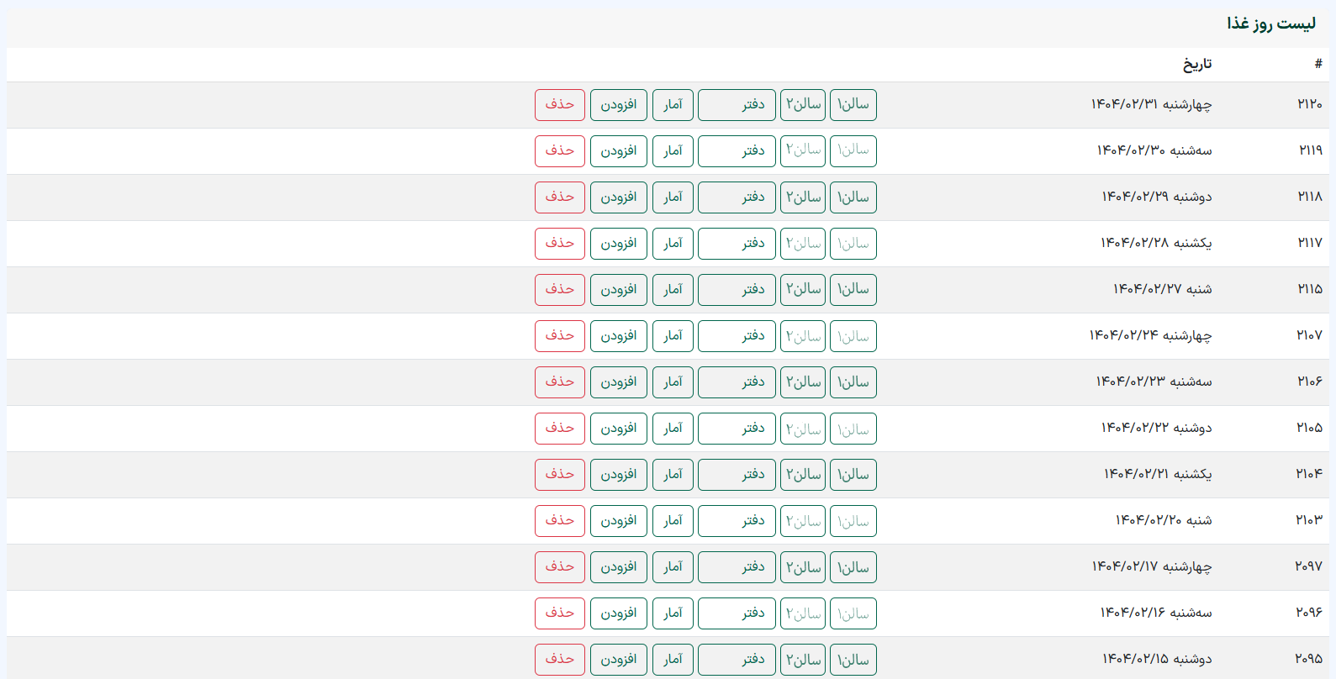Choose سالن۲ in row ۲۱۲۰
The image size is (1336, 679).
803,105
